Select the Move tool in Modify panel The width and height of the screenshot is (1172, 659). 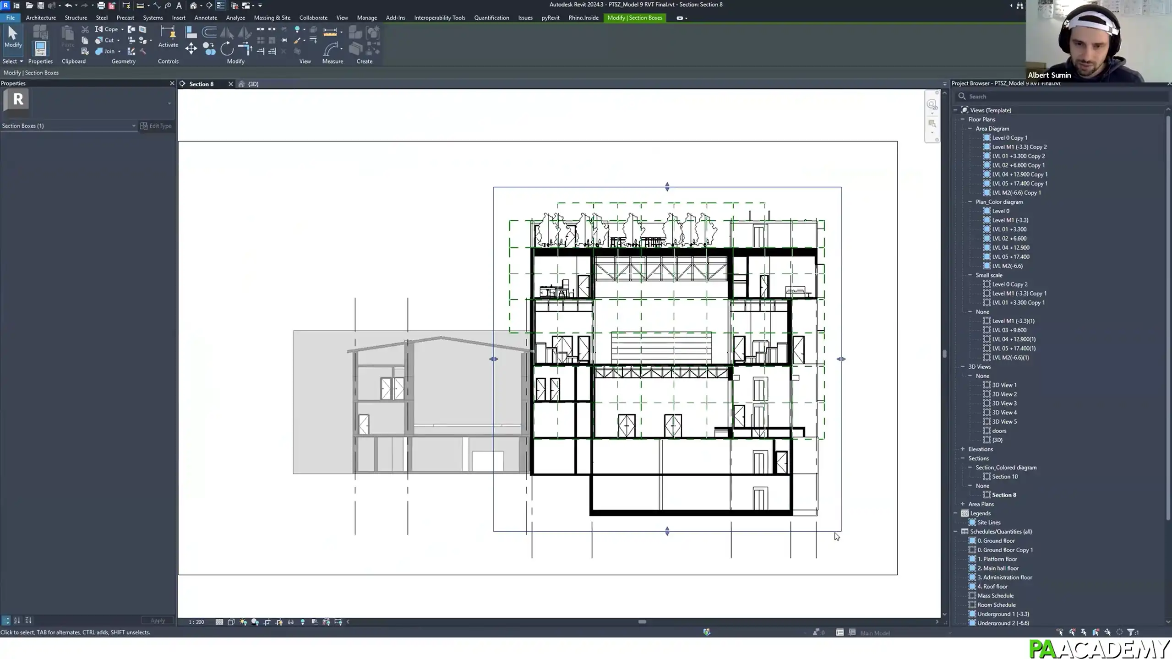[x=191, y=49]
